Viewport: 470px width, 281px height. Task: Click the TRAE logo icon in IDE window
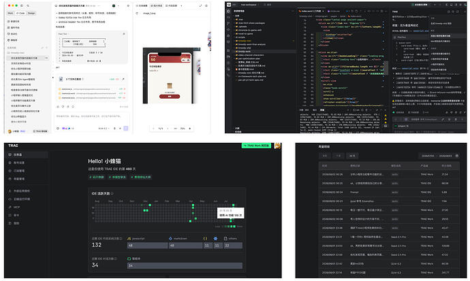click(229, 5)
